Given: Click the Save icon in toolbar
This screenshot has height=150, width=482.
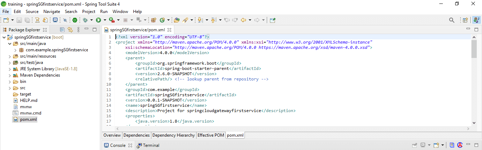Looking at the screenshot, I should click(19, 20).
